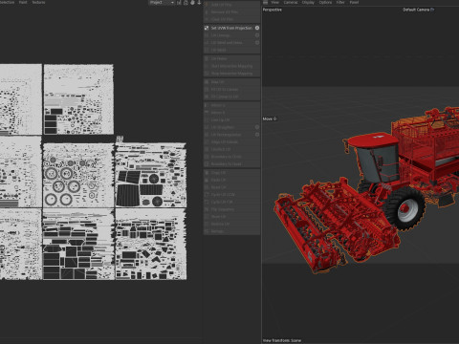
Task: Open the Panel menu in 3D viewport
Action: click(x=354, y=2)
